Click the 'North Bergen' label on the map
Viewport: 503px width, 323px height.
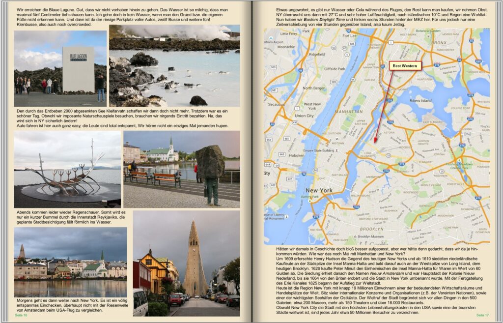pos(314,88)
